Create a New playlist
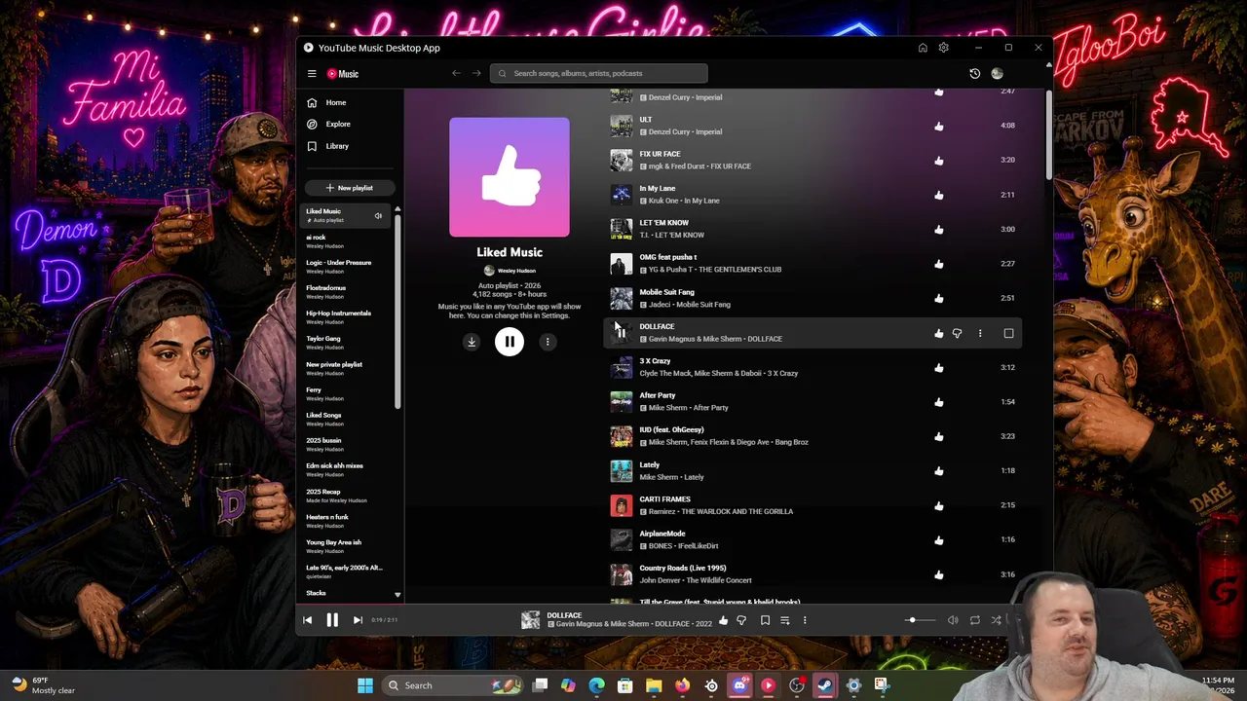 coord(349,188)
